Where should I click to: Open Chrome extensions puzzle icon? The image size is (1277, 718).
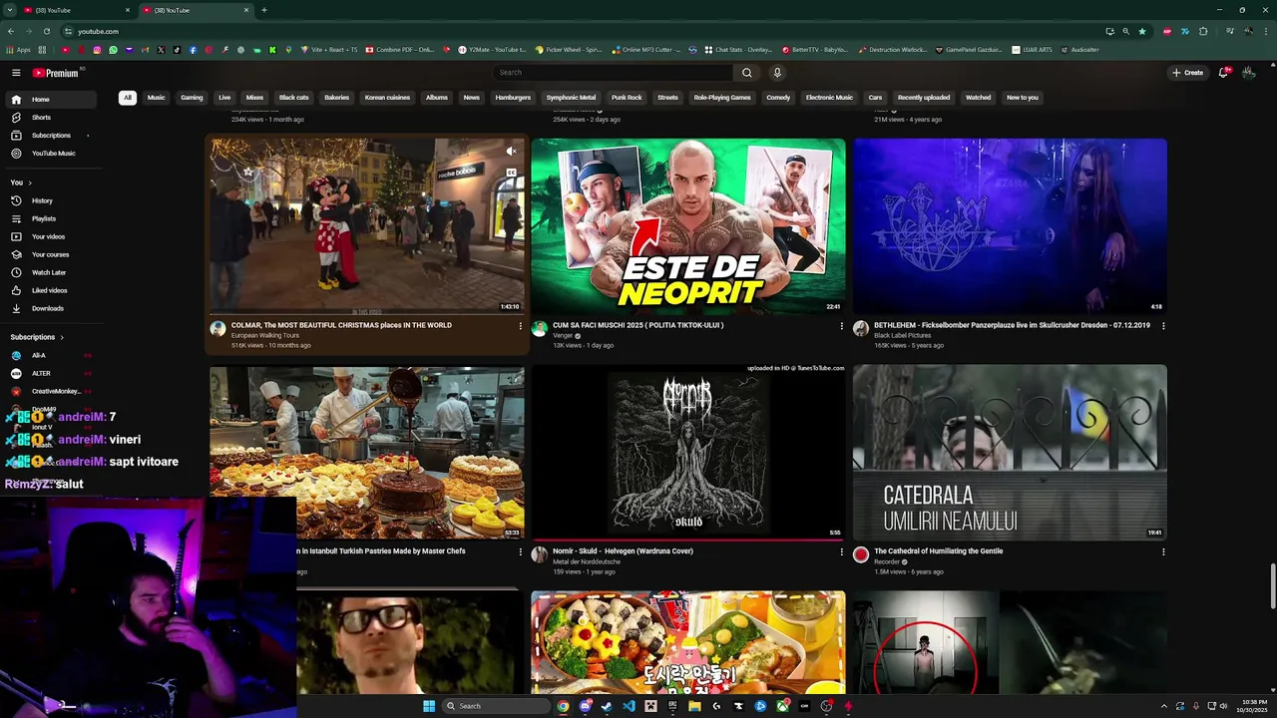point(1203,31)
